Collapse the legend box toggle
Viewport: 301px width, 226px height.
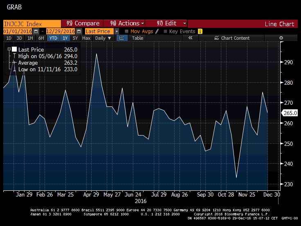(9, 49)
